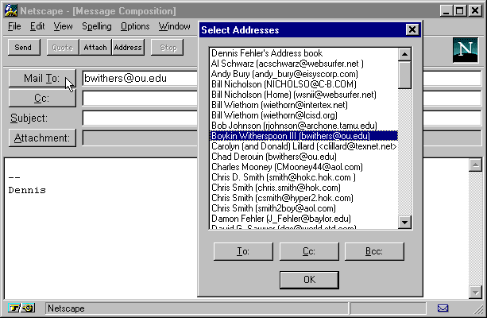Open the Options menu

point(135,26)
